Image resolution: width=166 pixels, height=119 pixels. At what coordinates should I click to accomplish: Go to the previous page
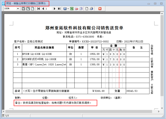coord(43,9)
